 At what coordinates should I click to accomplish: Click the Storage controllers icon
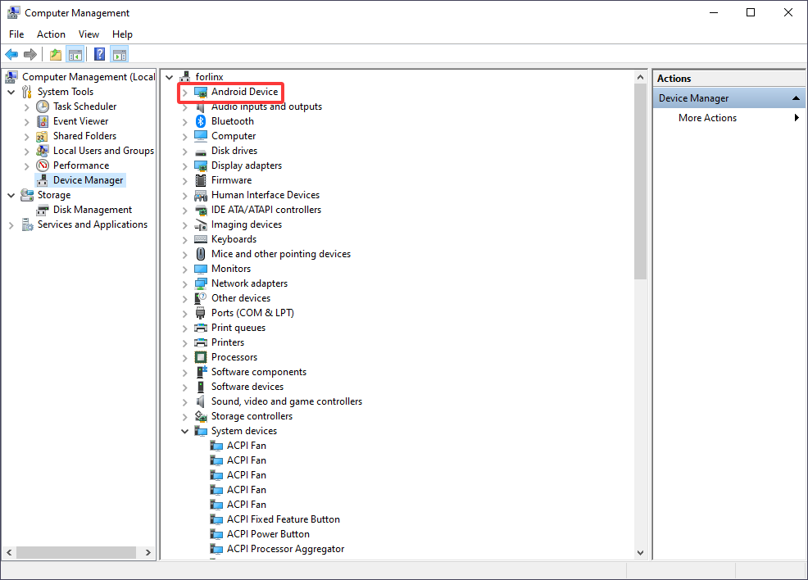click(x=201, y=416)
